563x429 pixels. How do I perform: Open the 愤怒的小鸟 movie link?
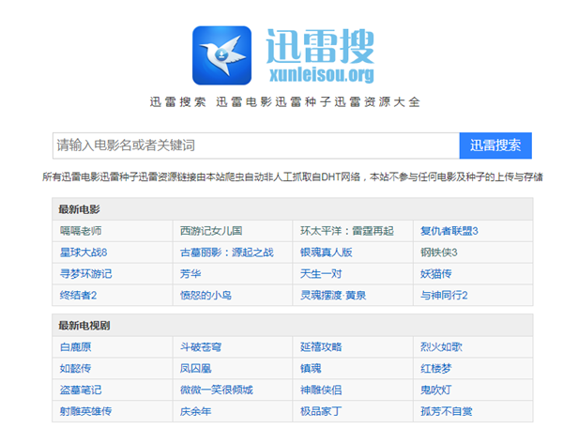pyautogui.click(x=205, y=296)
